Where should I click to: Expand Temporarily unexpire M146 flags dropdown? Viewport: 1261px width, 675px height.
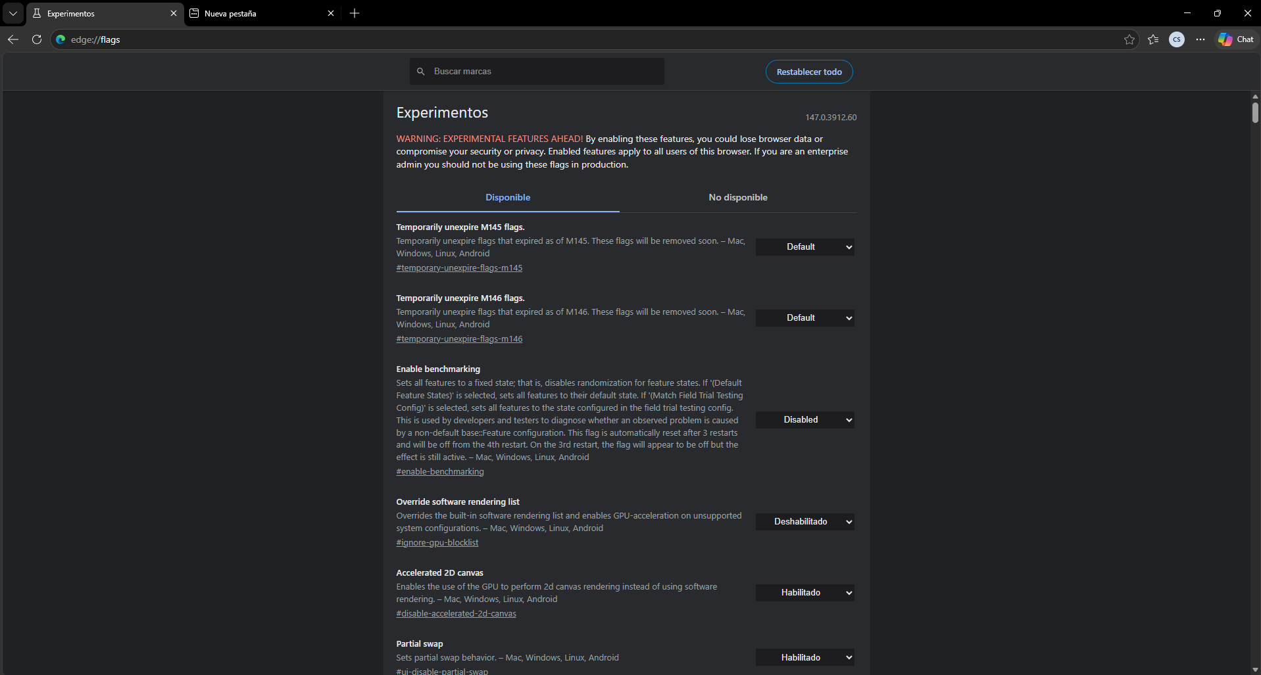point(804,318)
